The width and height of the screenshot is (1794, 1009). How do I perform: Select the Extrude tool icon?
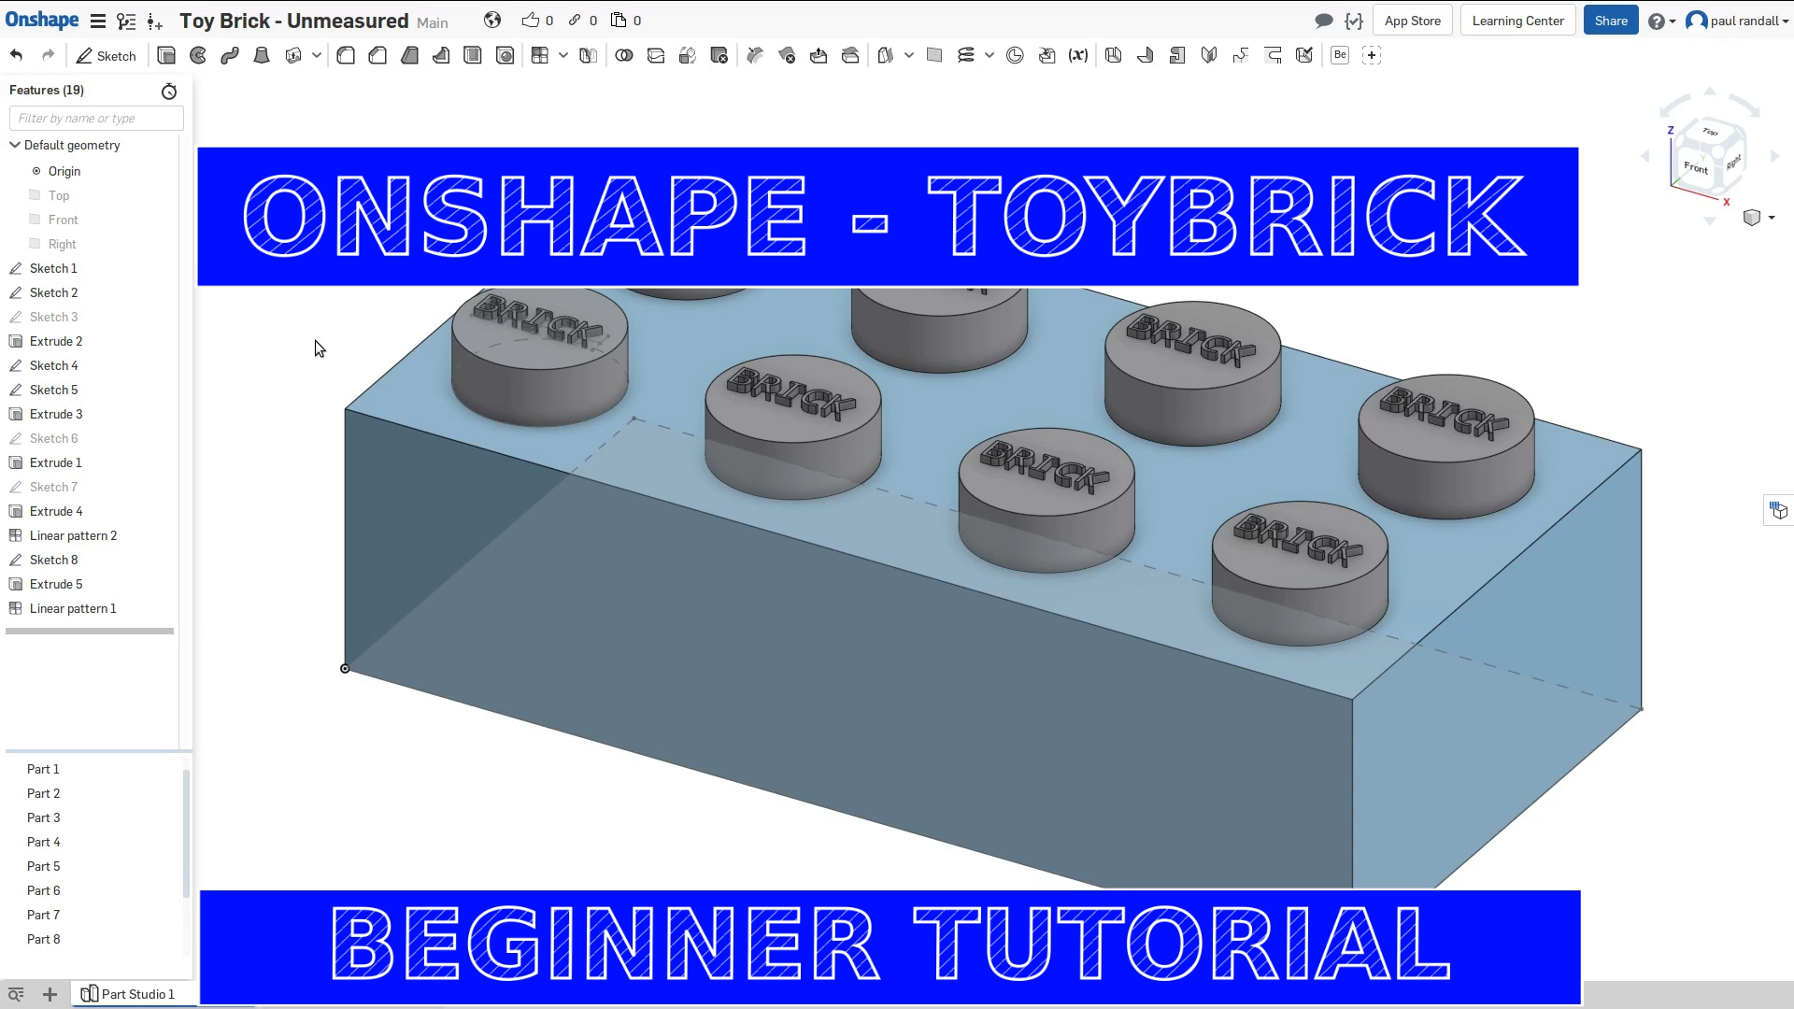pyautogui.click(x=166, y=55)
